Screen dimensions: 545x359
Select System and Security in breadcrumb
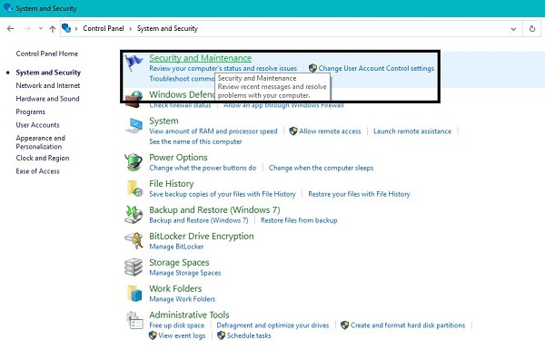[x=167, y=28]
